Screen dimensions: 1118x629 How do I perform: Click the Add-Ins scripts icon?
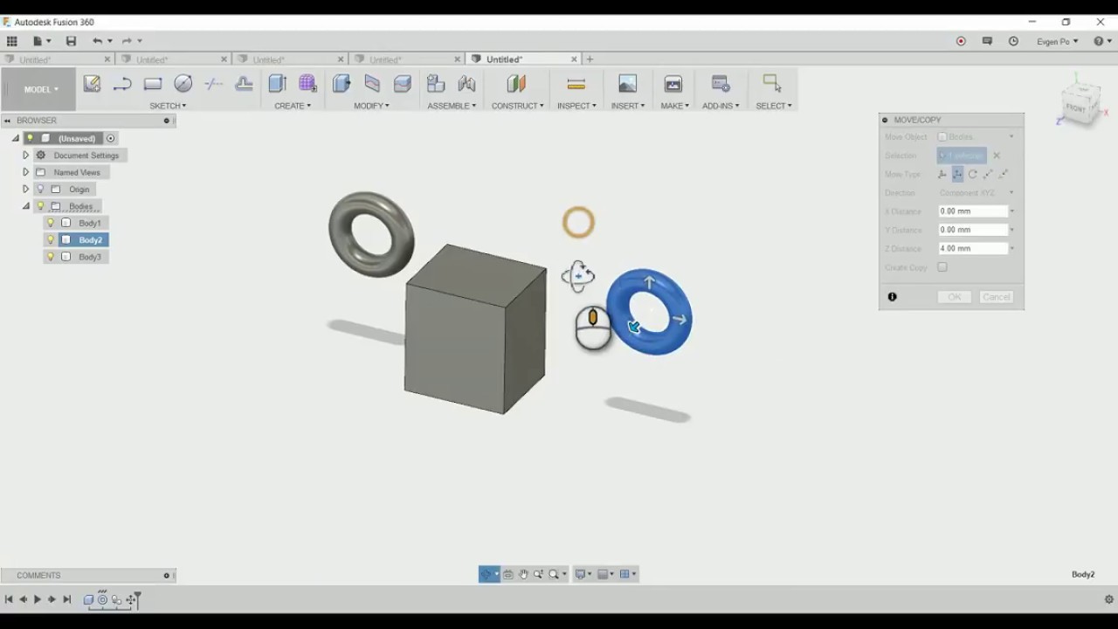click(721, 84)
